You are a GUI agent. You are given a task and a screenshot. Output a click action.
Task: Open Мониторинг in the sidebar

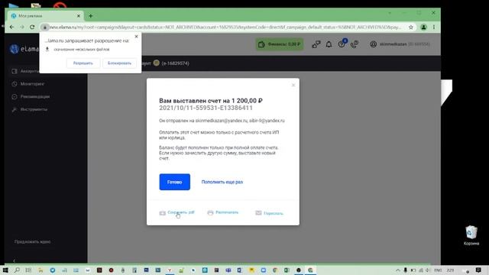32,84
